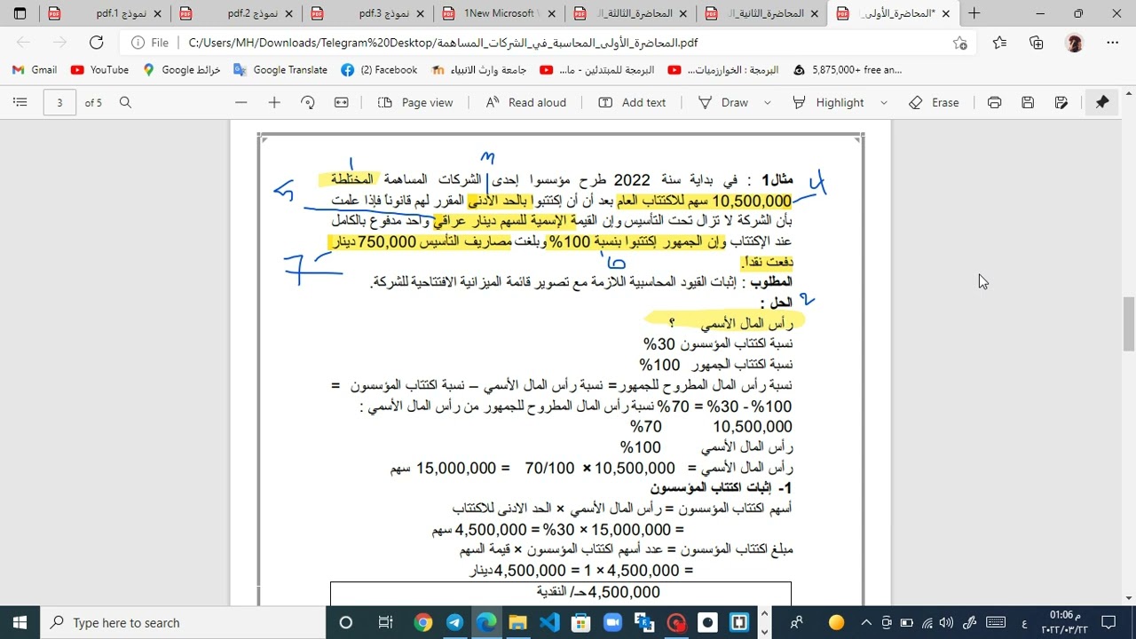1136x639 pixels.
Task: Print the PDF document
Action: (x=994, y=103)
